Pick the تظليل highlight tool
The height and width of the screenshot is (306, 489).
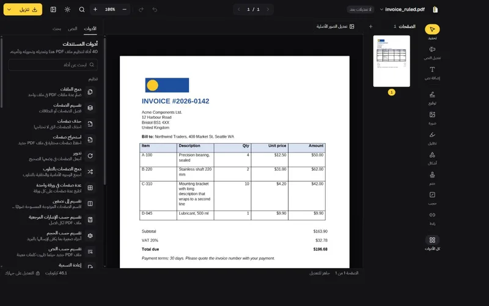pyautogui.click(x=432, y=135)
